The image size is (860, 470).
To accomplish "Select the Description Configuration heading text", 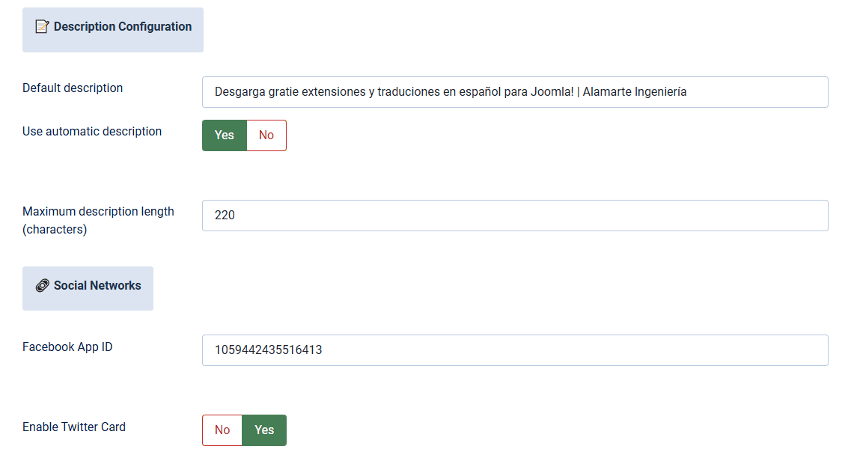I will pos(123,27).
